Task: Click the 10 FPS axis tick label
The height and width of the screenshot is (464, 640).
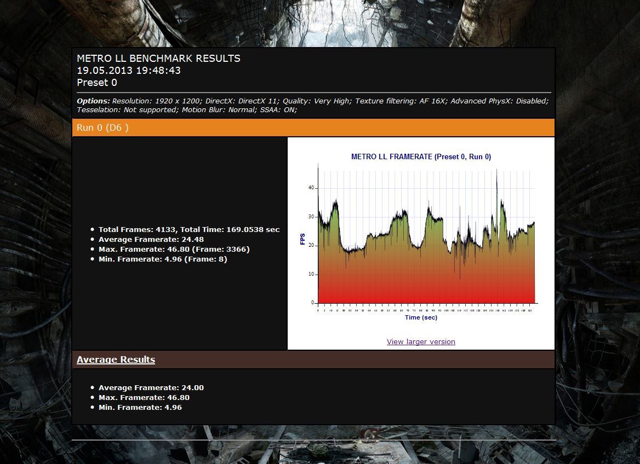Action: pos(311,274)
